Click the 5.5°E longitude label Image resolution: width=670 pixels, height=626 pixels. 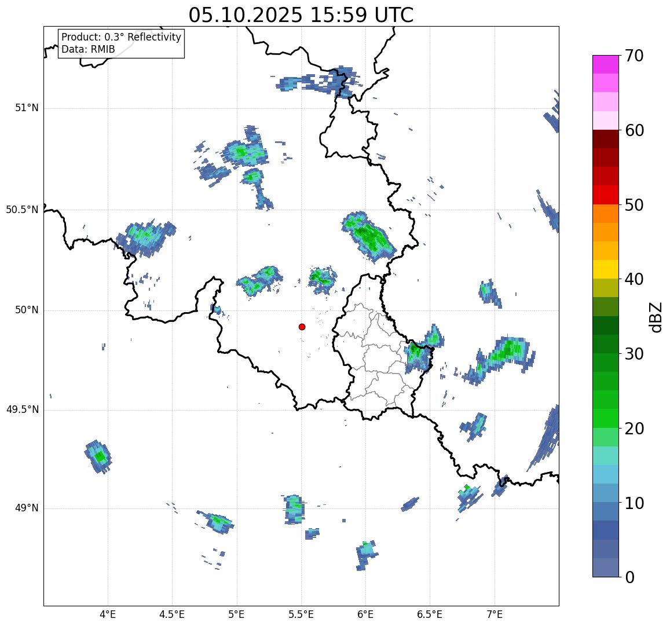[301, 614]
